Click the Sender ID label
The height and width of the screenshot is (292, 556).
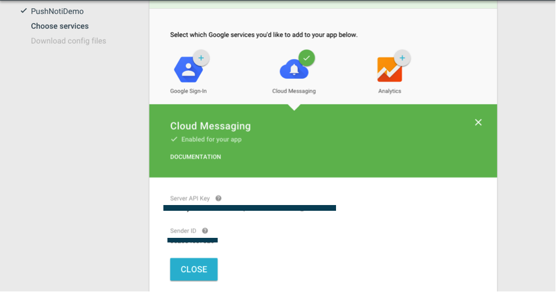tap(183, 231)
